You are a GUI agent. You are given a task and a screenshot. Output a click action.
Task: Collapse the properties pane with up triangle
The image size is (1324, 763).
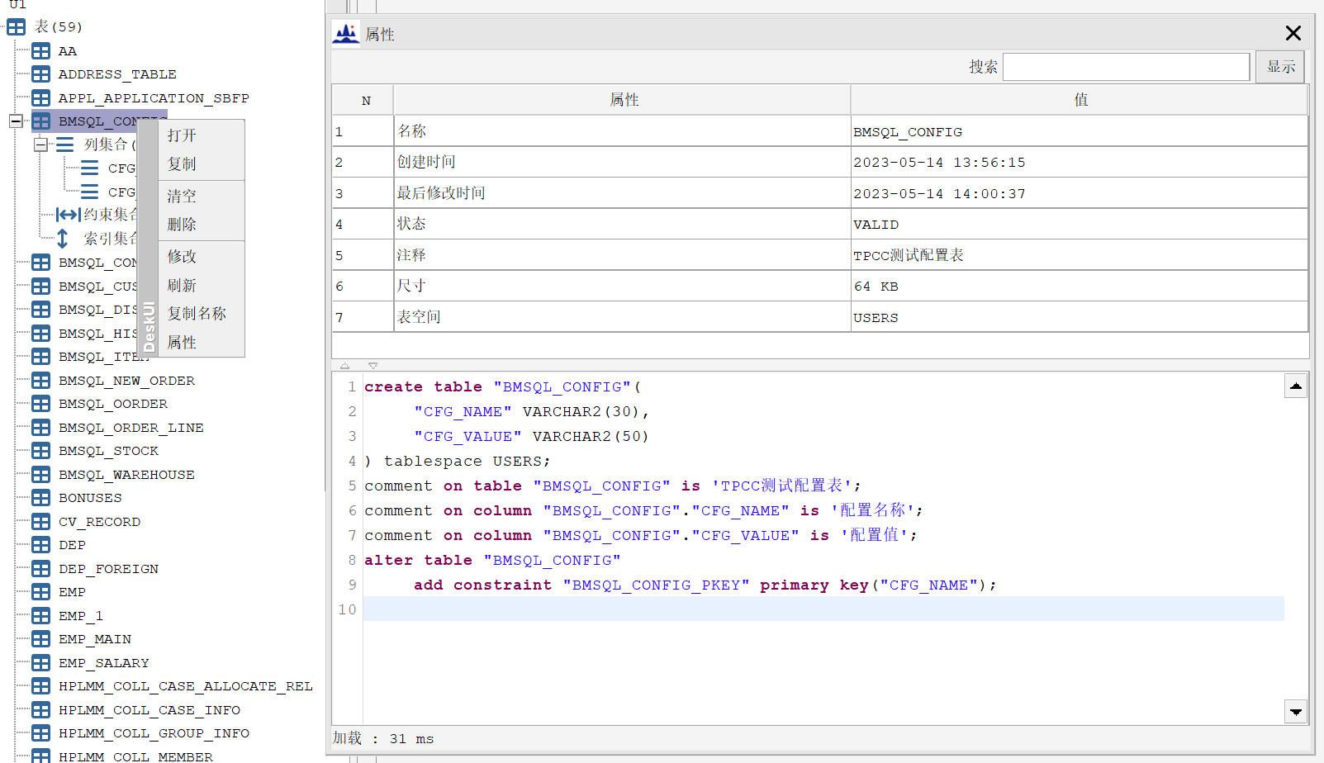point(344,366)
